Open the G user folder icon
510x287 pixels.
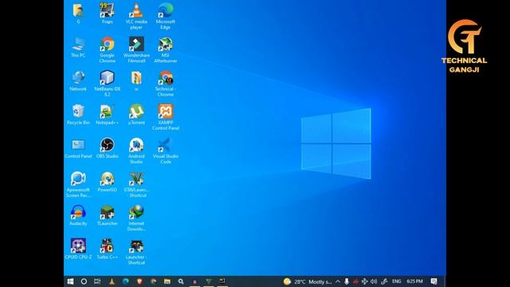click(x=78, y=14)
